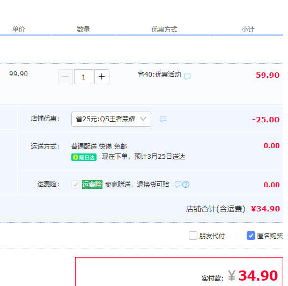The width and height of the screenshot is (288, 286).
Task: Uncheck the 匿名购买 checkbox
Action: click(x=251, y=236)
